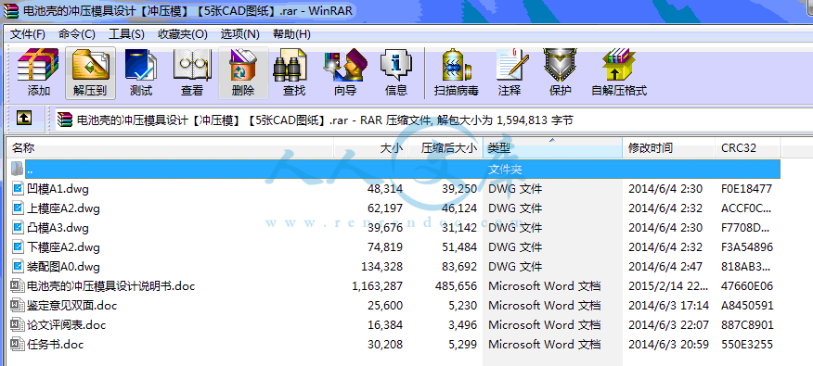Select file name 上模座A2.dwg
813x366 pixels.
click(63, 208)
